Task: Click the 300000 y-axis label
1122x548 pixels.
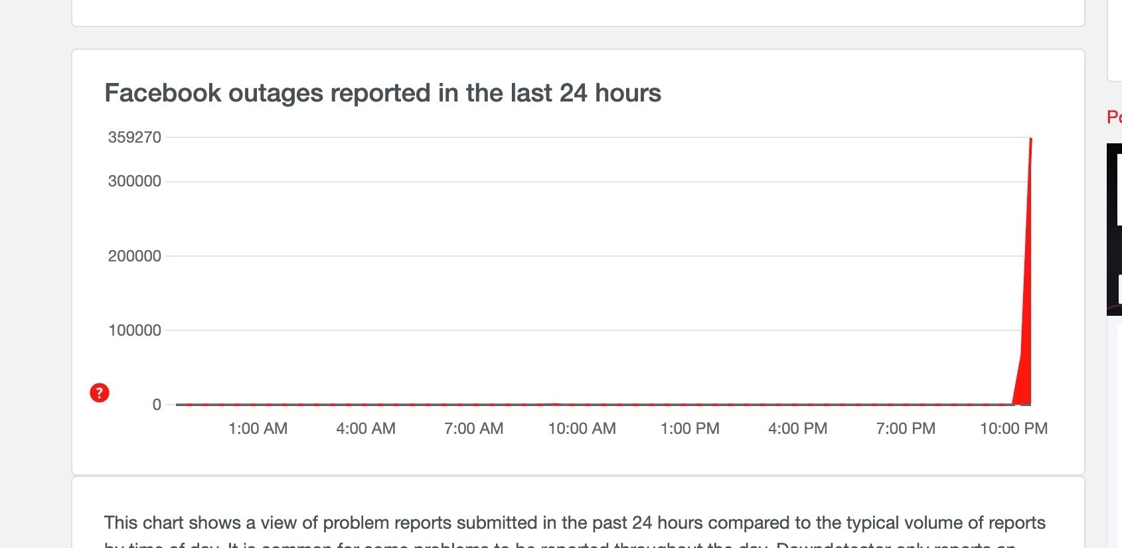Action: tap(135, 181)
